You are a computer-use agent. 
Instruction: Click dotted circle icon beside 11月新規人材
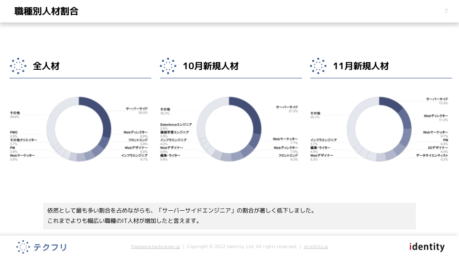318,66
